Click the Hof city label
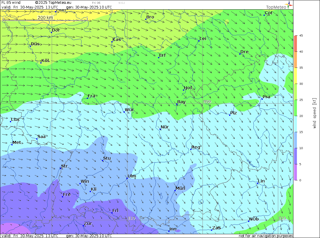The width and height of the screenshot is (320, 238). click(188, 88)
